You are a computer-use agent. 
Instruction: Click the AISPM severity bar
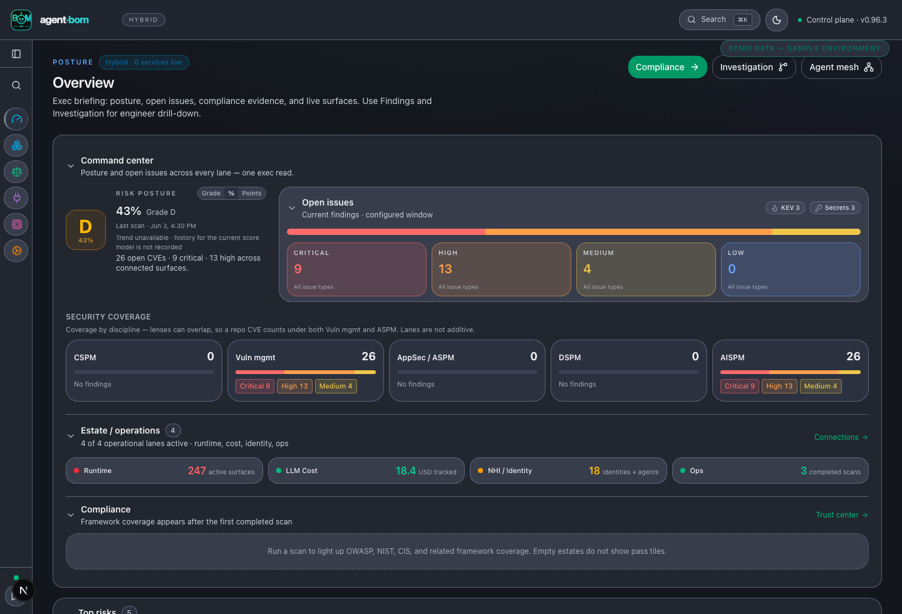[791, 372]
